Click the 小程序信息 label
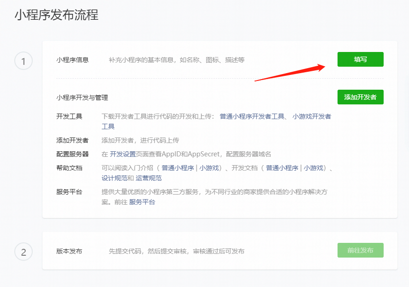The height and width of the screenshot is (287, 409). [72, 60]
